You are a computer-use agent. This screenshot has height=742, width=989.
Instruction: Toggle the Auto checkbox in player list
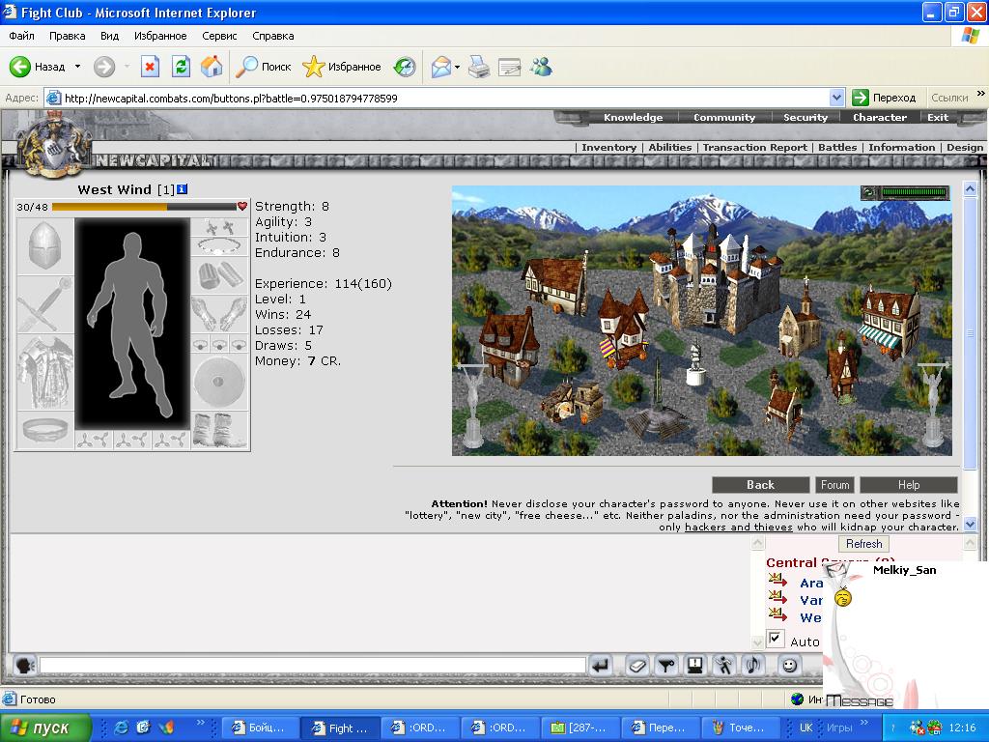(x=775, y=638)
